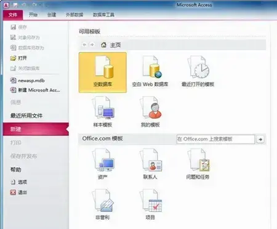The width and height of the screenshot is (277, 229).
Task: Open recent file newasp.mdb
Action: pyautogui.click(x=28, y=81)
